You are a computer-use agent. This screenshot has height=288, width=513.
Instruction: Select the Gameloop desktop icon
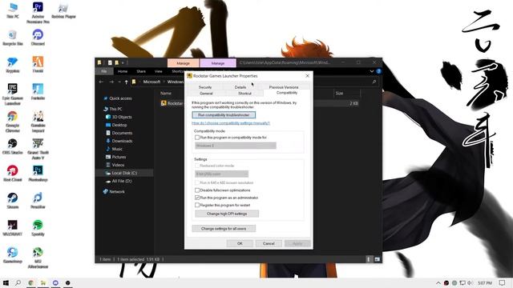tap(13, 255)
